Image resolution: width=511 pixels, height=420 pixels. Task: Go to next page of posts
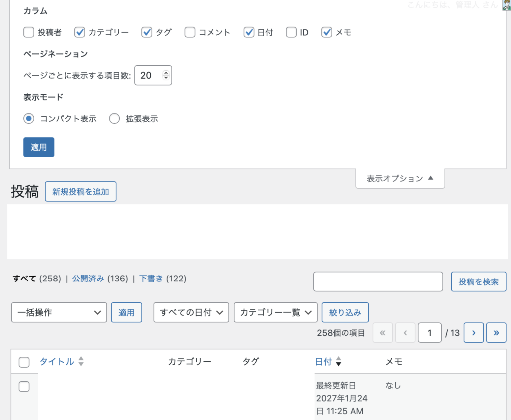coord(473,333)
